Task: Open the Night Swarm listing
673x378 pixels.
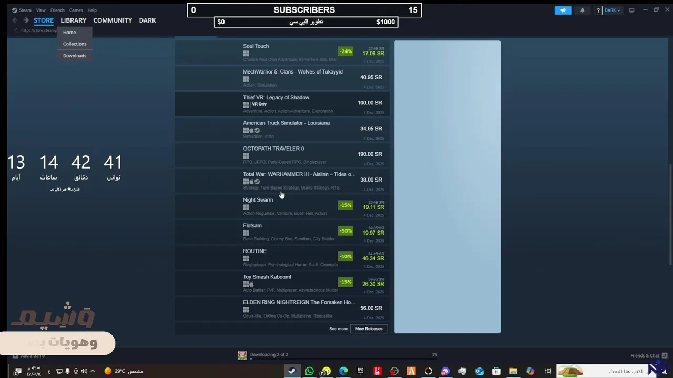Action: coord(282,206)
